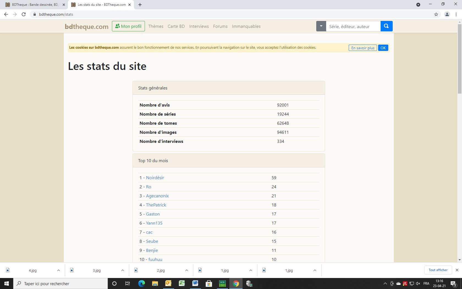Open the notification center icon
Screen dimensions: 462x289
453,283
